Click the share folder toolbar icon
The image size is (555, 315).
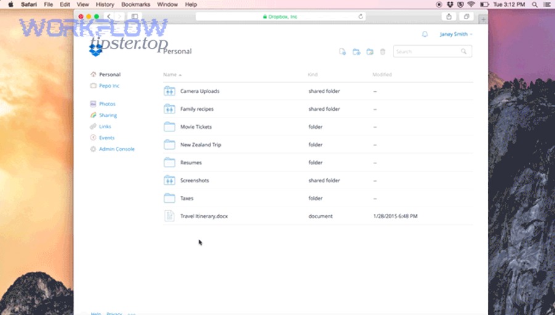(369, 52)
